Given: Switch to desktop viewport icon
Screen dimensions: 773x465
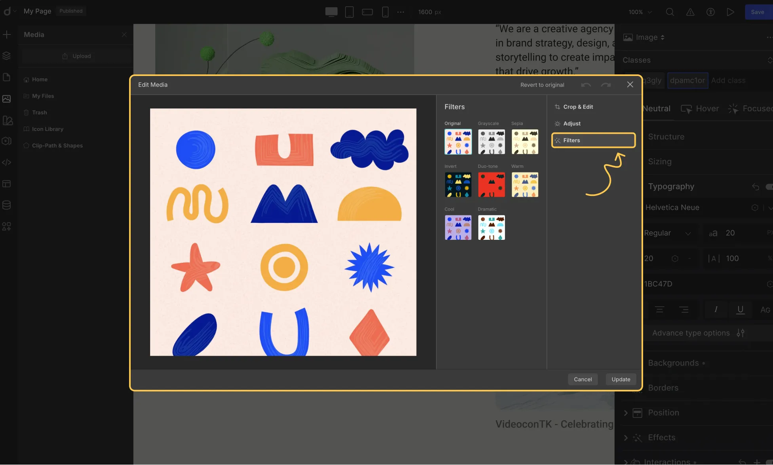Looking at the screenshot, I should (x=331, y=12).
